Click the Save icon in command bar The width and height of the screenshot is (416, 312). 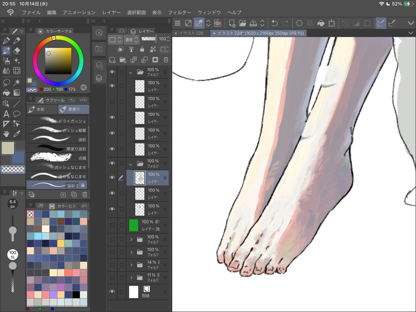coord(253,23)
